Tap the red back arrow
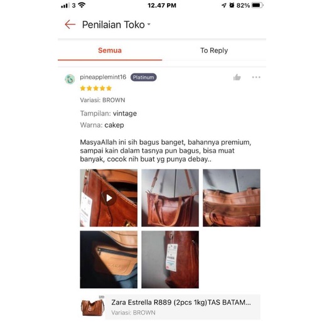This screenshot has width=324, height=324. click(x=70, y=24)
